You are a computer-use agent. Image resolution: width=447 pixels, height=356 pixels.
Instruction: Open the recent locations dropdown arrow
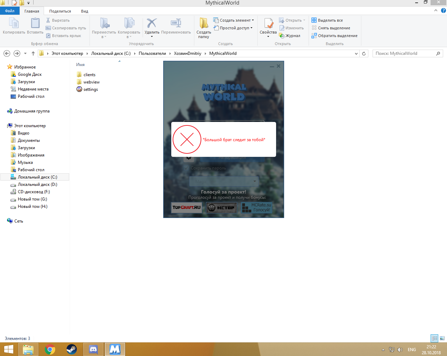(x=25, y=53)
